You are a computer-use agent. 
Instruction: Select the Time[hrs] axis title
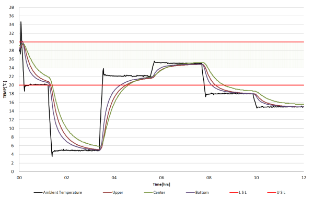pyautogui.click(x=161, y=184)
